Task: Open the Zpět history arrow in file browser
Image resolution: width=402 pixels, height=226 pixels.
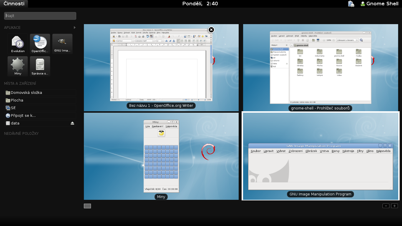Action: (x=281, y=40)
